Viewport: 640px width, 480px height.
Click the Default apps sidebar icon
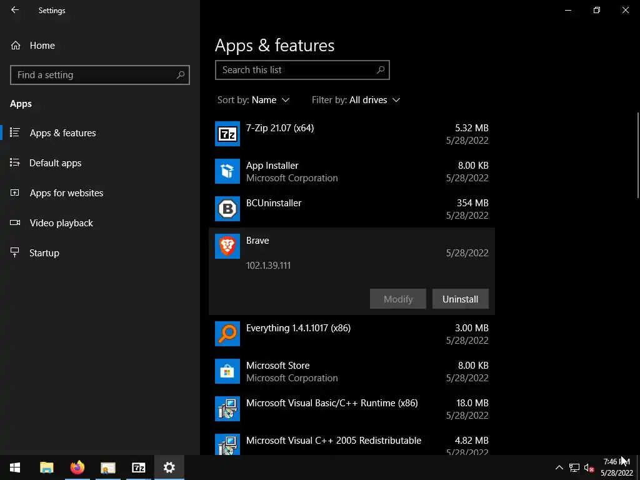click(x=15, y=163)
